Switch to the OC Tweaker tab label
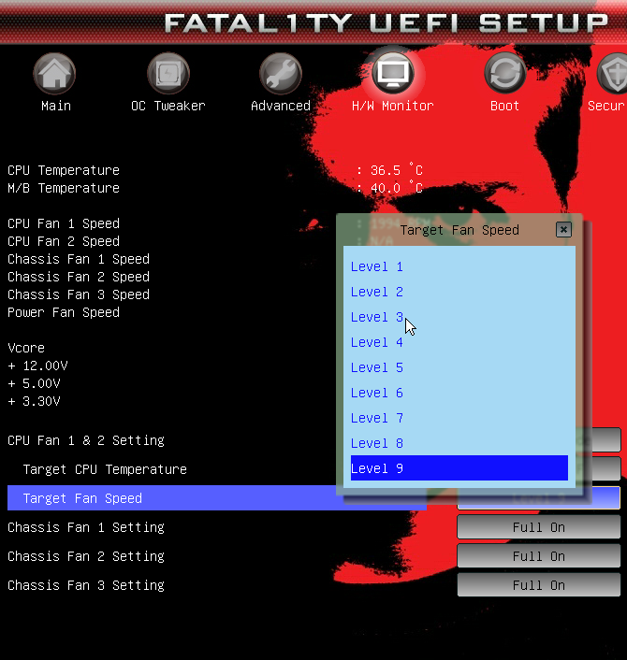 (x=168, y=106)
